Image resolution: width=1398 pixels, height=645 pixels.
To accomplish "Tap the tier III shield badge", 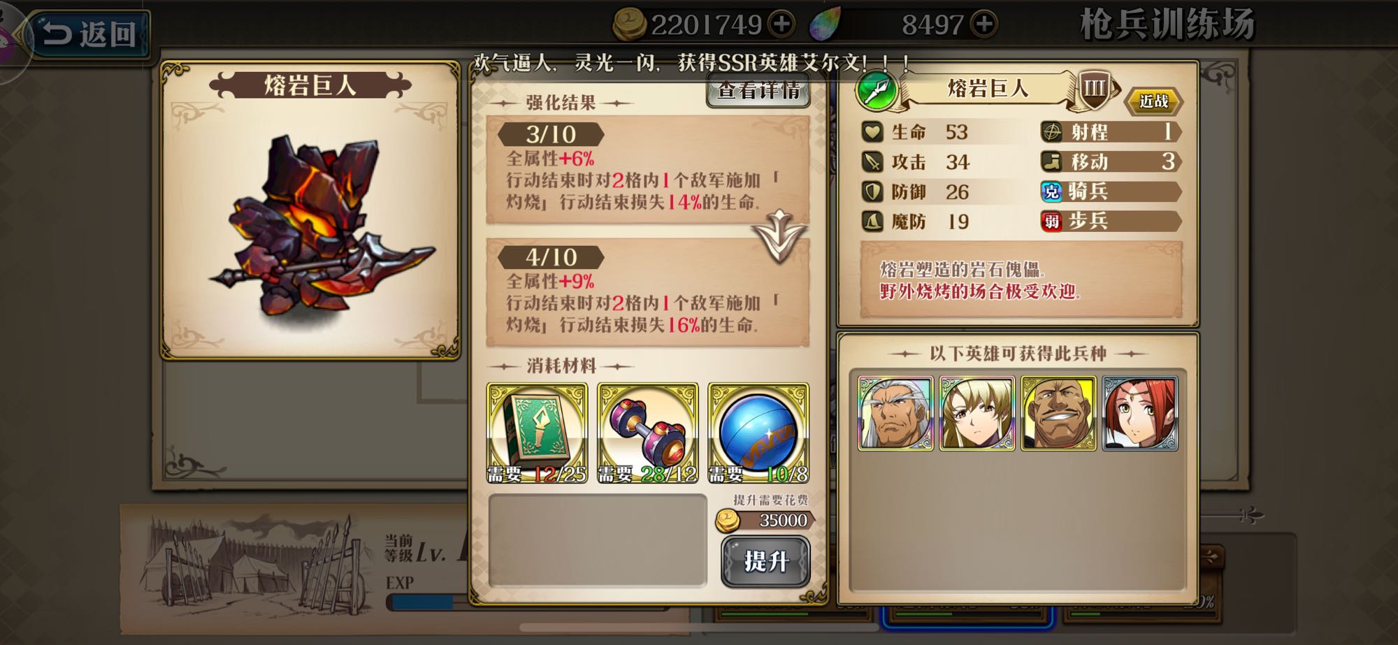I will [x=1095, y=89].
